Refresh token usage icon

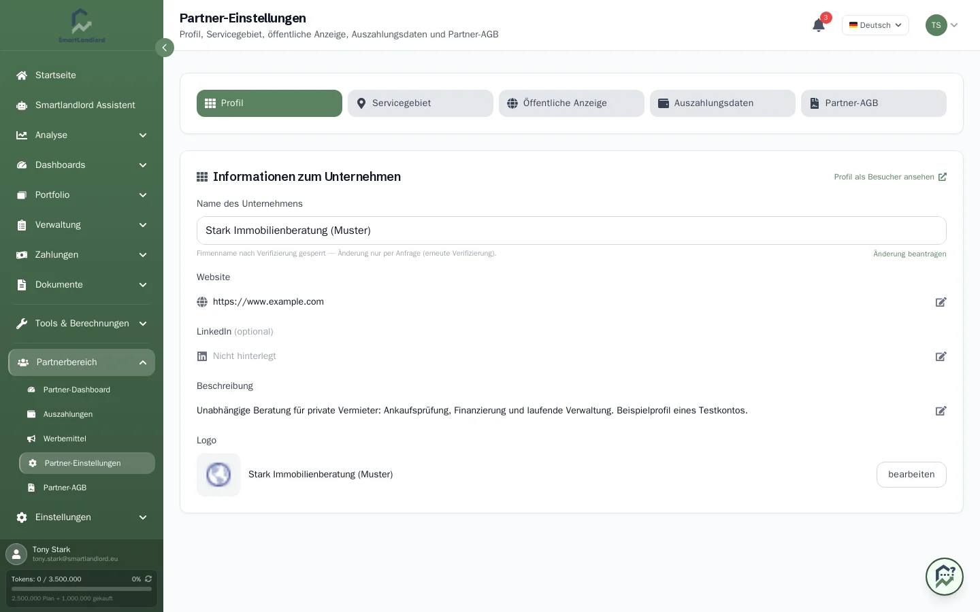[x=148, y=579]
